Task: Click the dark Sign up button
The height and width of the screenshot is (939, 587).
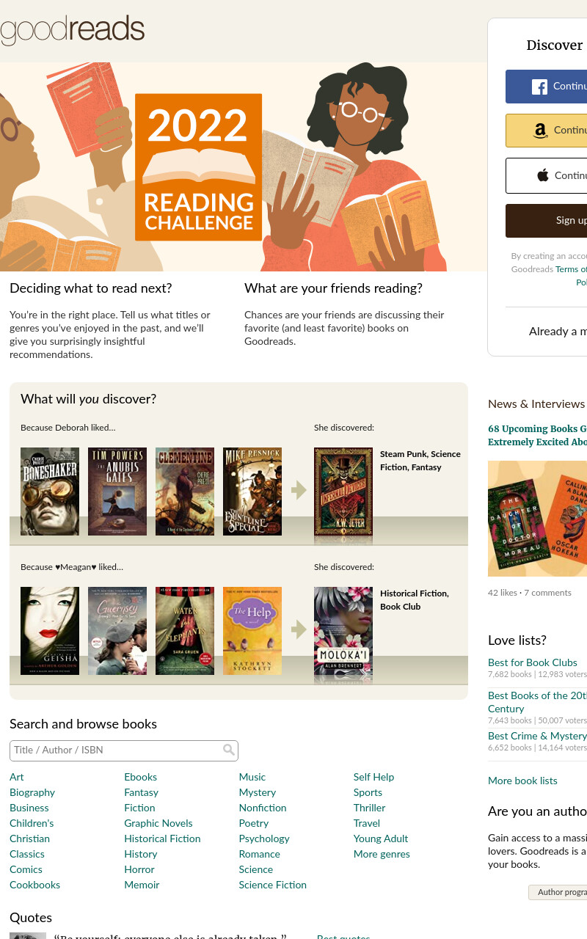Action: click(x=546, y=221)
